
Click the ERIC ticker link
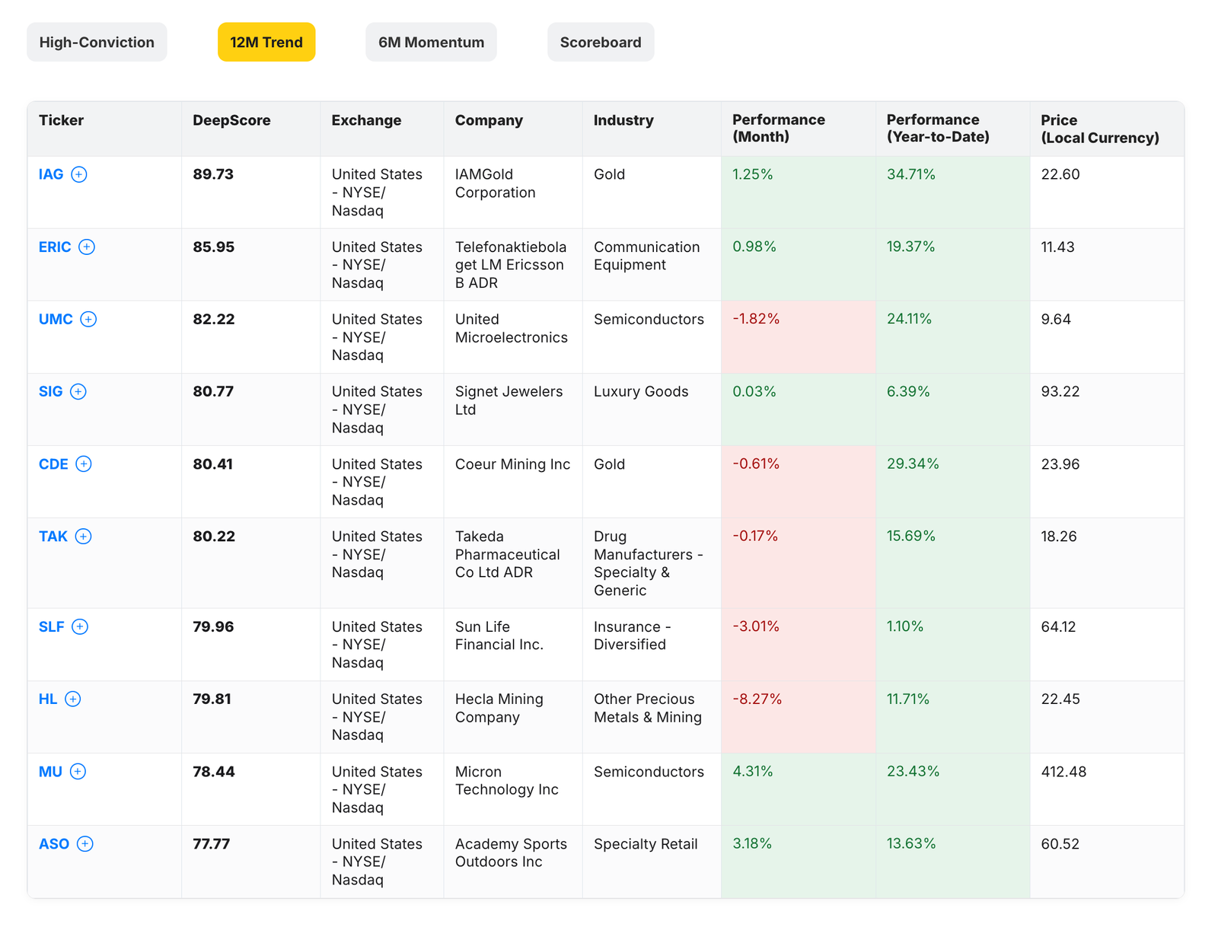point(54,247)
